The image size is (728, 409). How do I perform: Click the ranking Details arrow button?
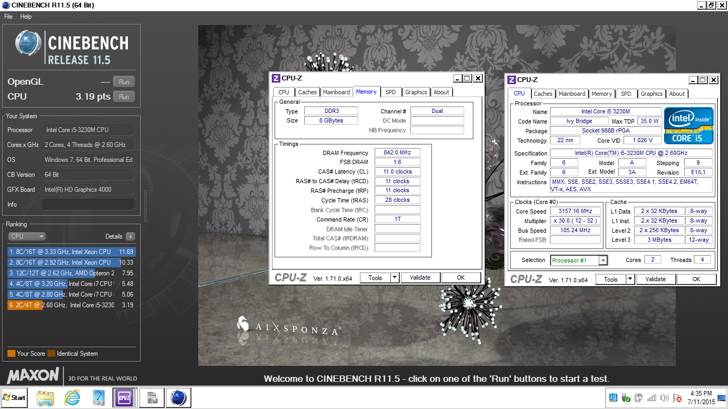point(130,236)
